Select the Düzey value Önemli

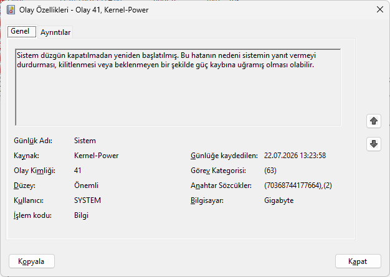coord(87,185)
